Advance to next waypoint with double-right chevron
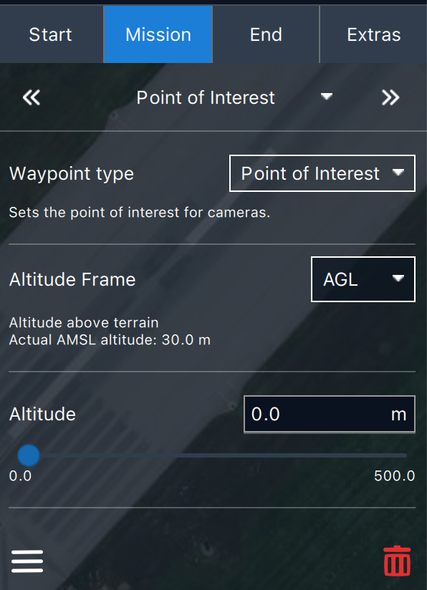This screenshot has height=590, width=427. pos(390,98)
